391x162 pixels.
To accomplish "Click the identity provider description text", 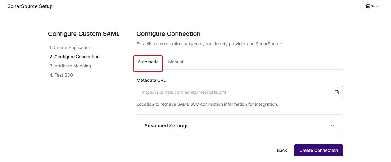I will point(209,44).
